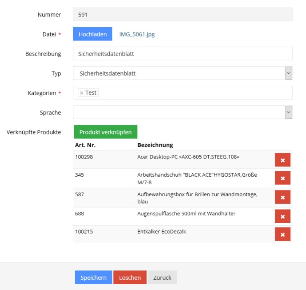The width and height of the screenshot is (306, 290).
Task: Click the Nummer field showing 591
Action: 182,15
